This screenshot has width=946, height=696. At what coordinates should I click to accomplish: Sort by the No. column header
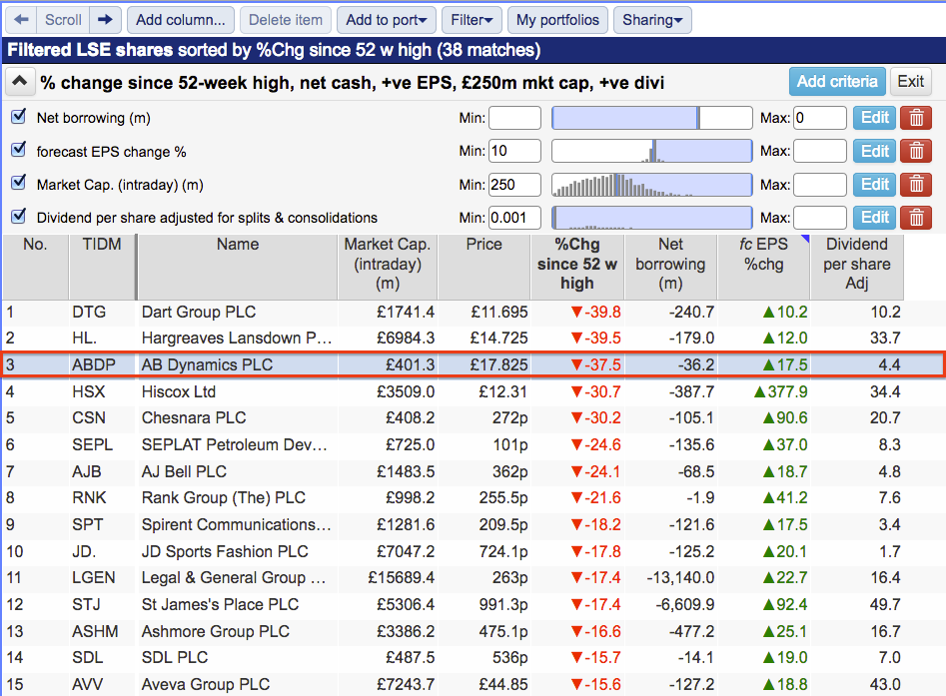(35, 267)
